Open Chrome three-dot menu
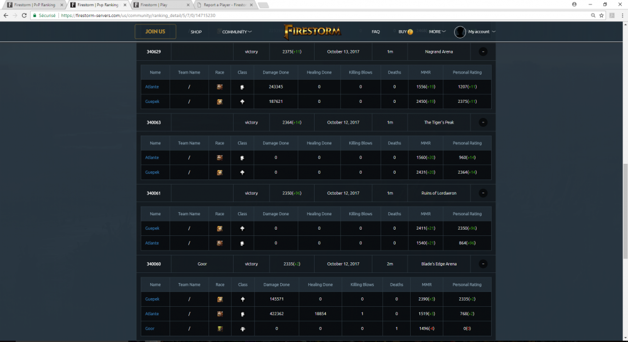 coord(622,15)
